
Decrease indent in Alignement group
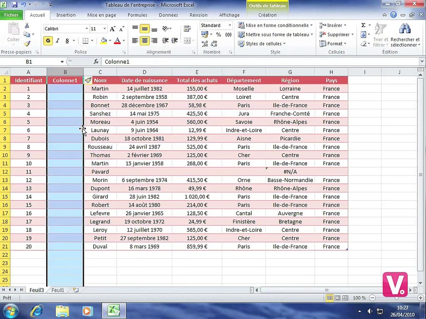165,41
